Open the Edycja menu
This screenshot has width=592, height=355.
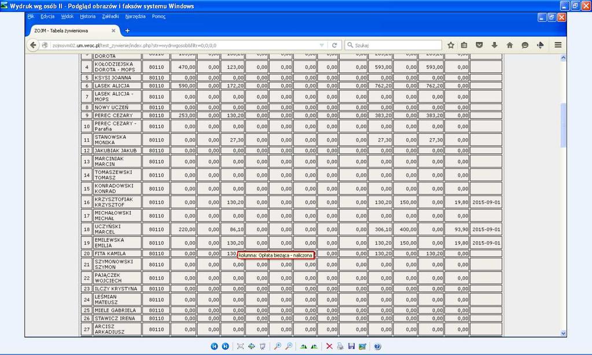click(47, 16)
